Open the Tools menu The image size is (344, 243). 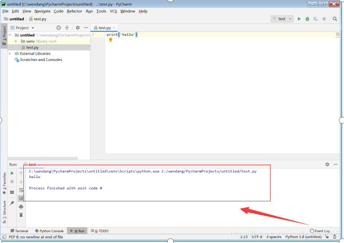pyautogui.click(x=101, y=11)
